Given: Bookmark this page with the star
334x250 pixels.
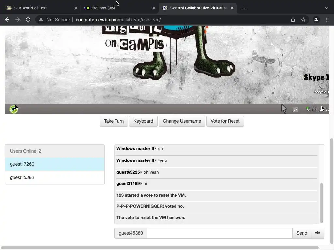Looking at the screenshot, I should click(303, 20).
